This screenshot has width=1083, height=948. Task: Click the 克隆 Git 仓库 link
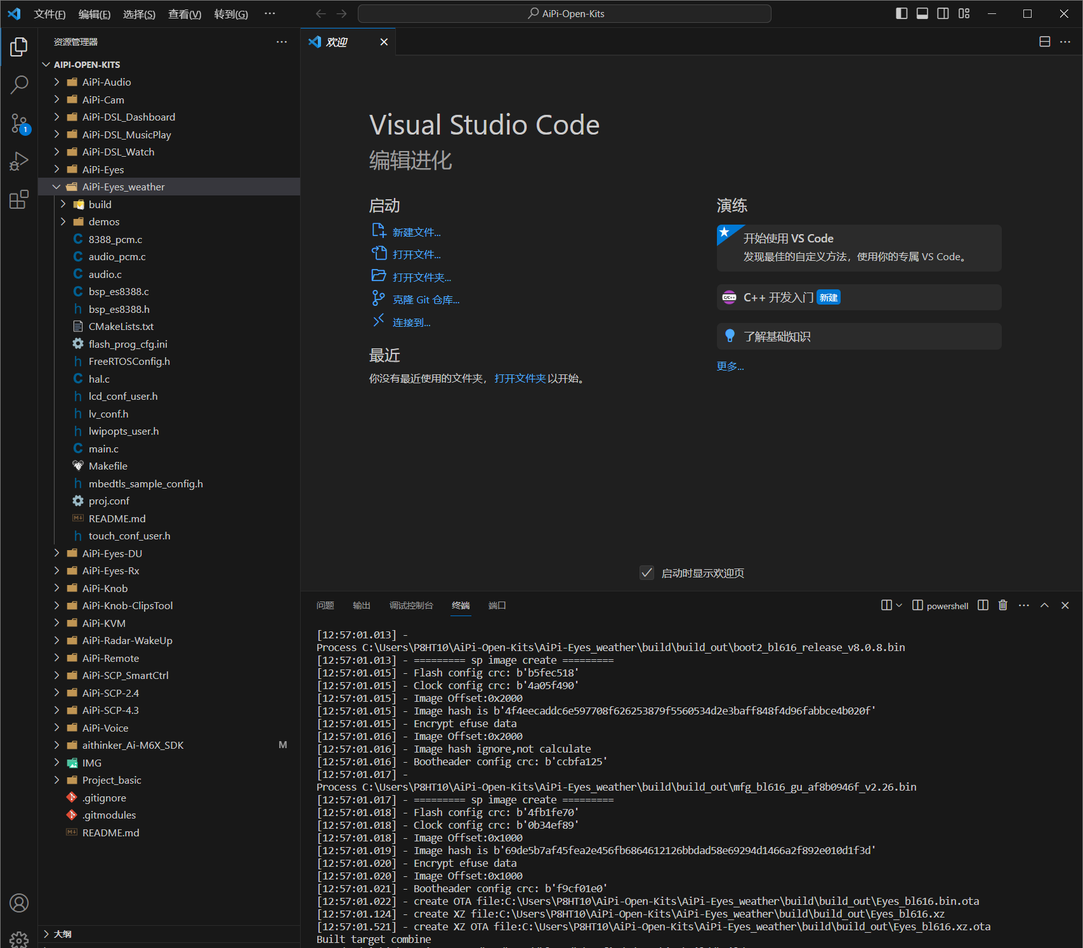coord(426,300)
